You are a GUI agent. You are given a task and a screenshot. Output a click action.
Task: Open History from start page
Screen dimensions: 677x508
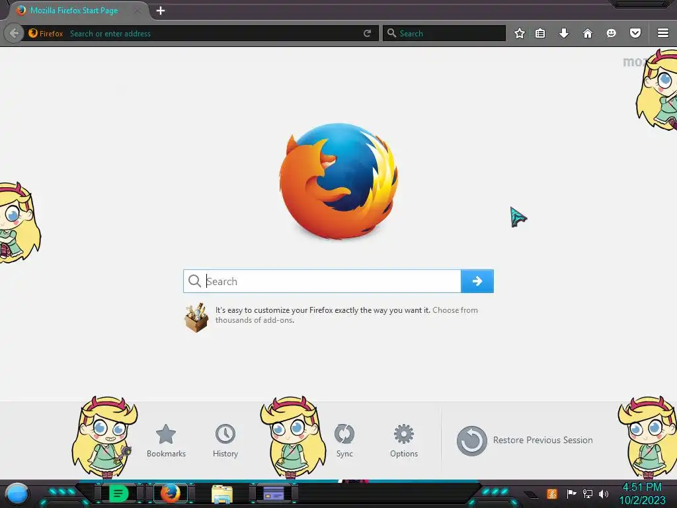[x=225, y=441]
